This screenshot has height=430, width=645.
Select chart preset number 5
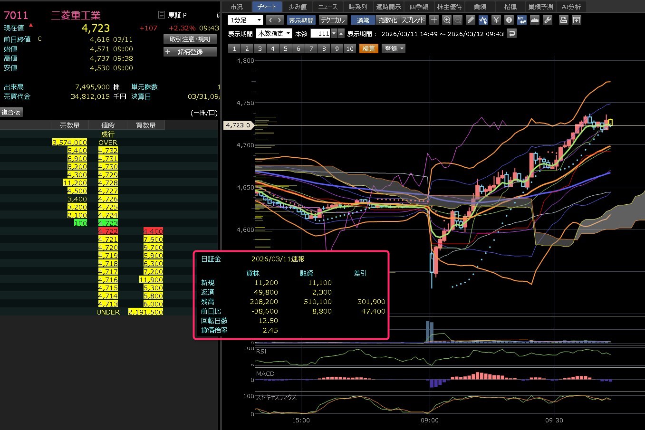286,48
